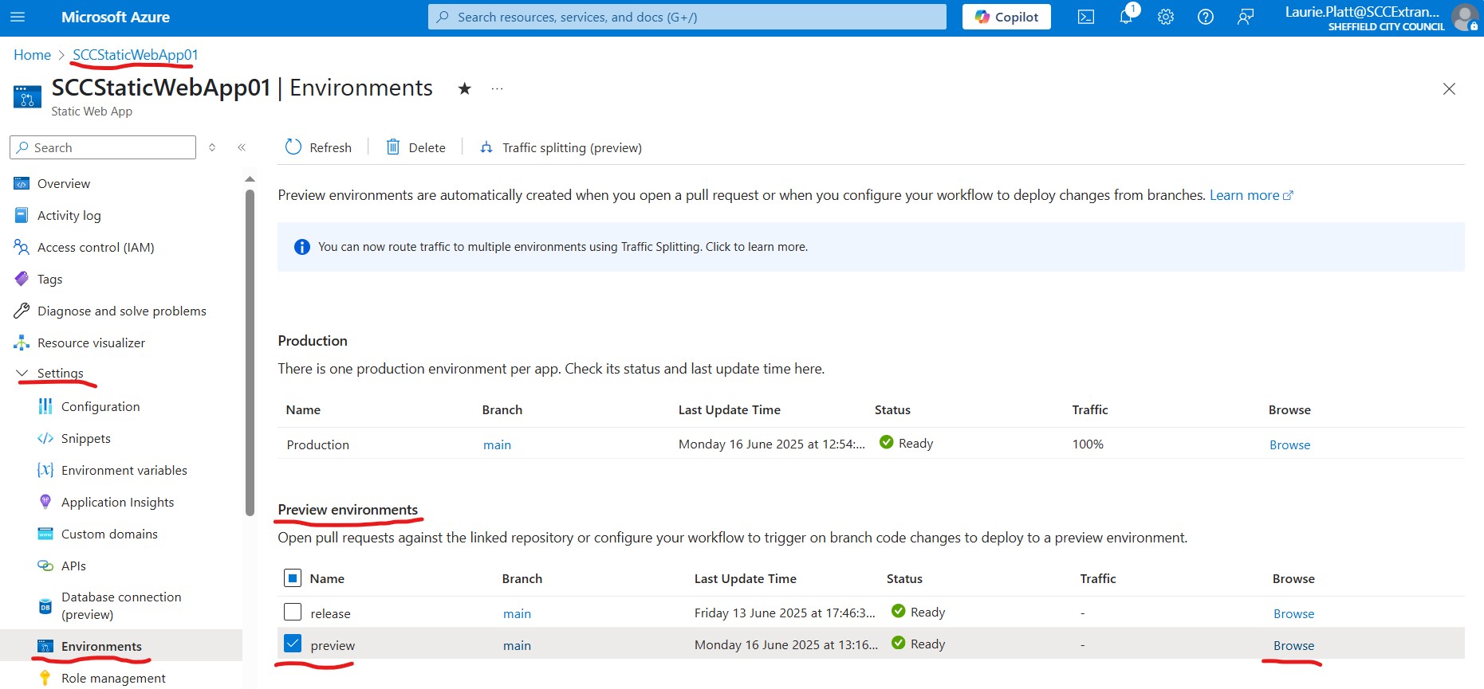Screen dimensions: 1484x689
Task: Toggle the select-all checkbox in preview table
Action: 293,578
